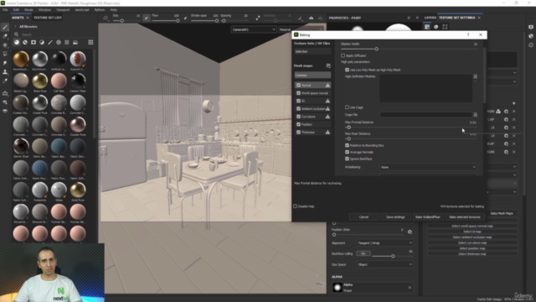Click Max Rear Distance slider handle
The image size is (536, 302).
tap(348, 138)
